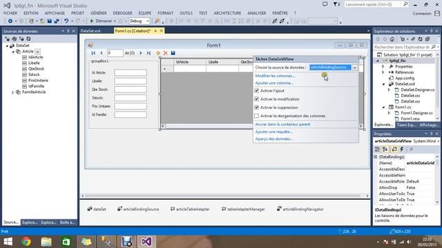Click the add-new record plus icon
The width and height of the screenshot is (442, 248).
pos(158,53)
